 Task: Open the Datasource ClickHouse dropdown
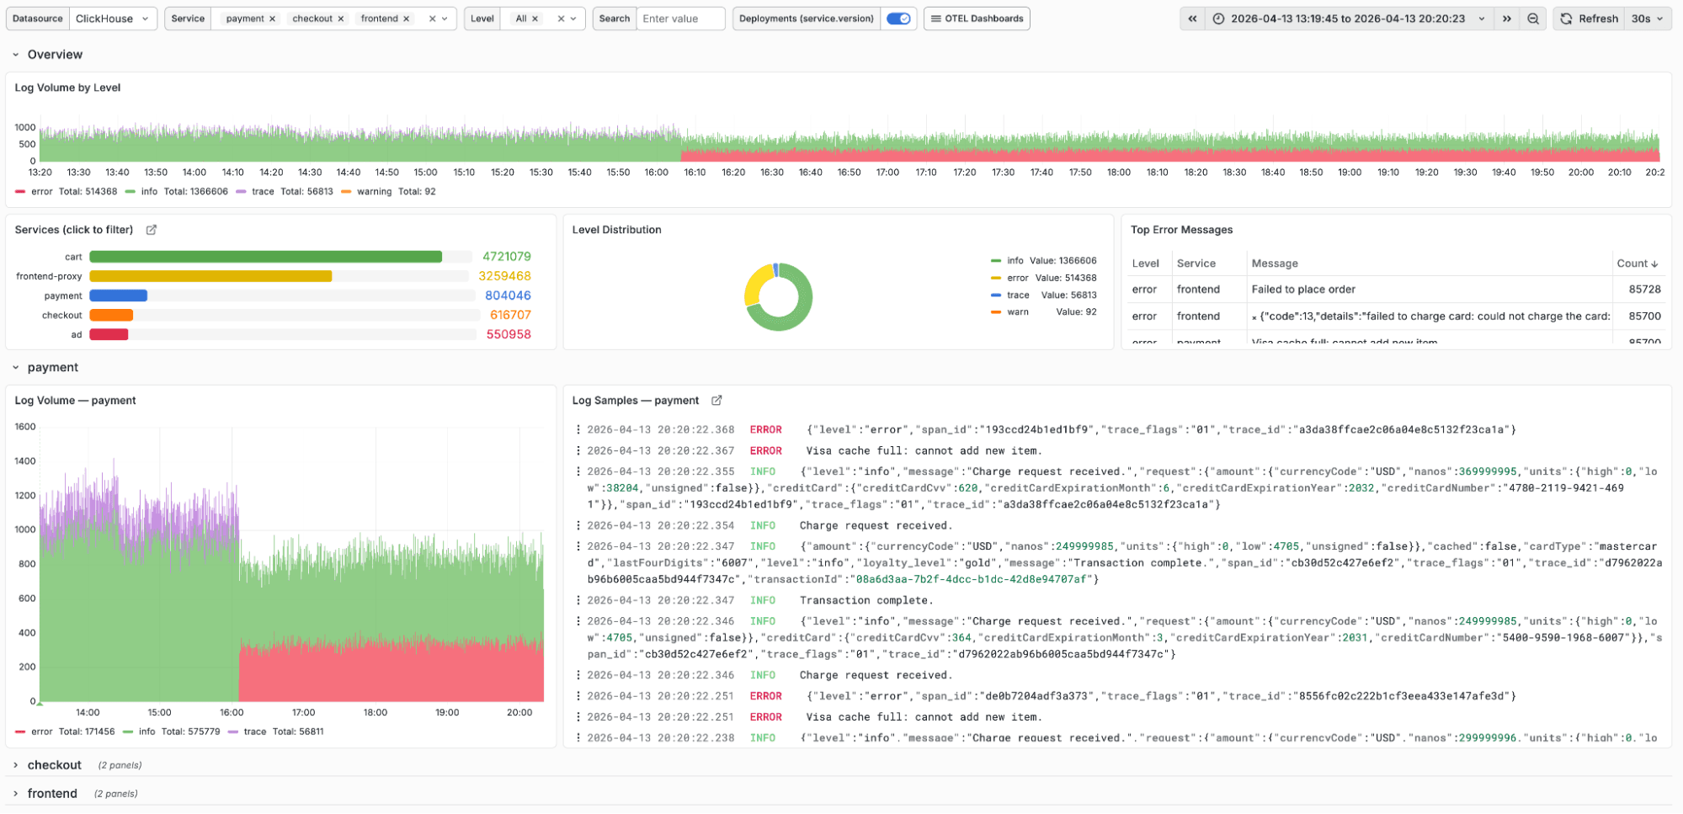pos(112,19)
